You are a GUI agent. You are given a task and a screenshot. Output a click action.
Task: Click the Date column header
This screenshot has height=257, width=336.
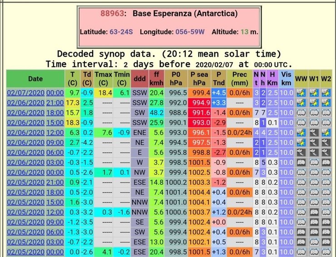point(35,79)
